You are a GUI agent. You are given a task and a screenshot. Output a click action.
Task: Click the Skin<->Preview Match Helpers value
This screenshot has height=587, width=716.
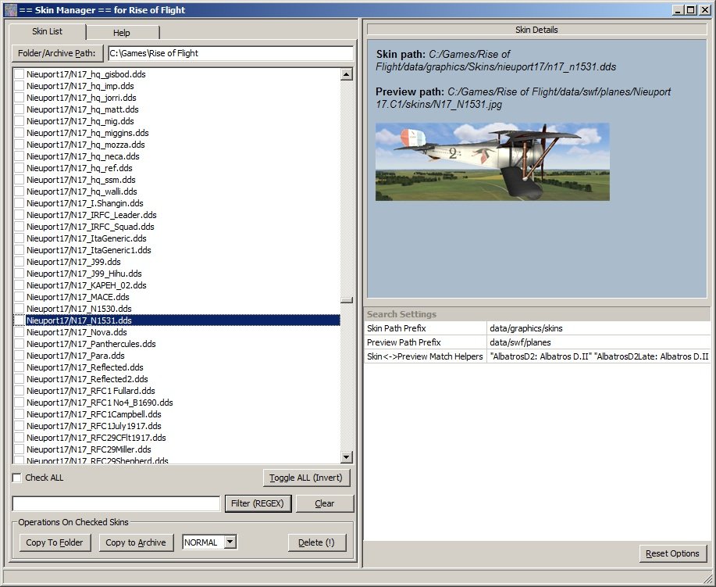click(x=598, y=356)
